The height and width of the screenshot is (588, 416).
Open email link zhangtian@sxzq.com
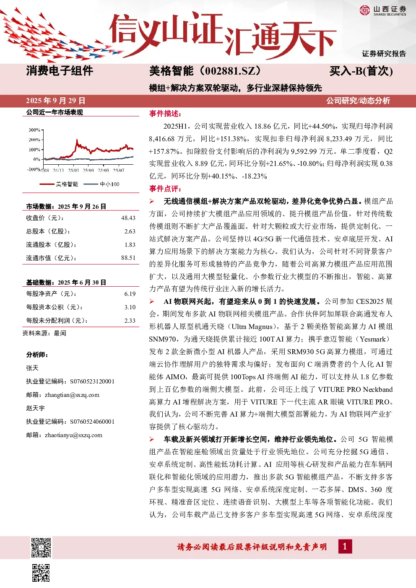pos(72,395)
